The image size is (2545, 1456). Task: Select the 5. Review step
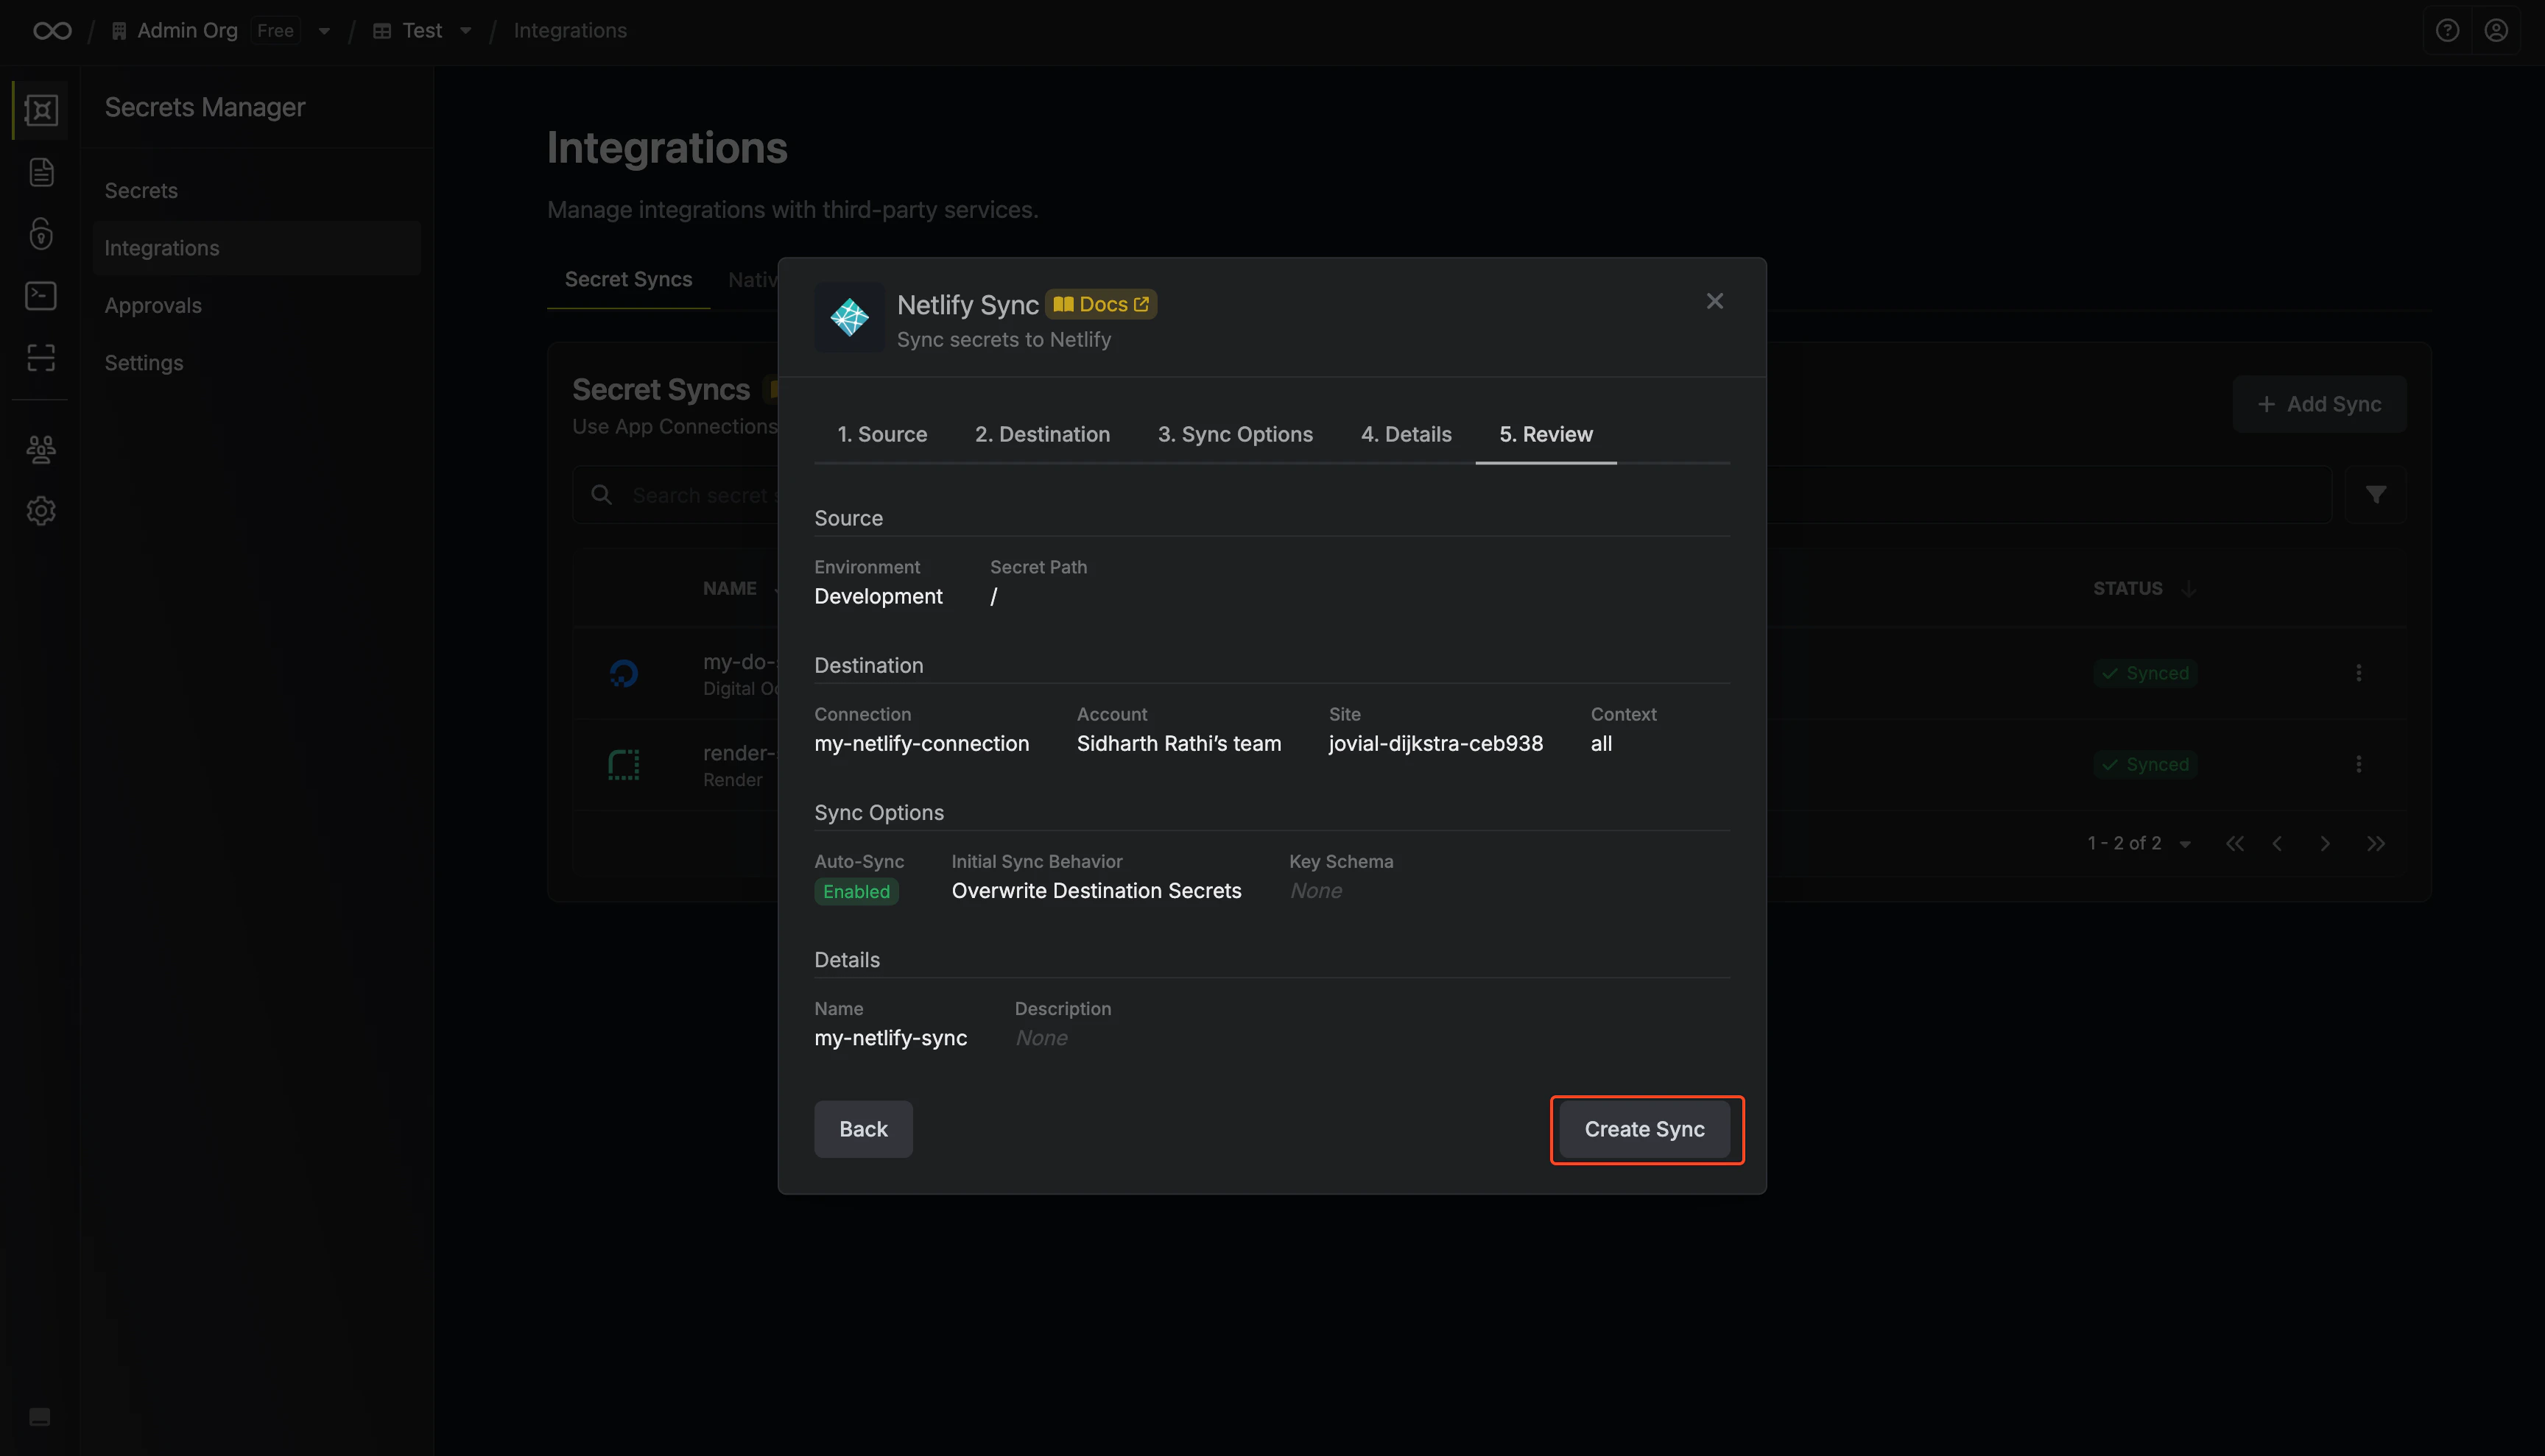1546,434
